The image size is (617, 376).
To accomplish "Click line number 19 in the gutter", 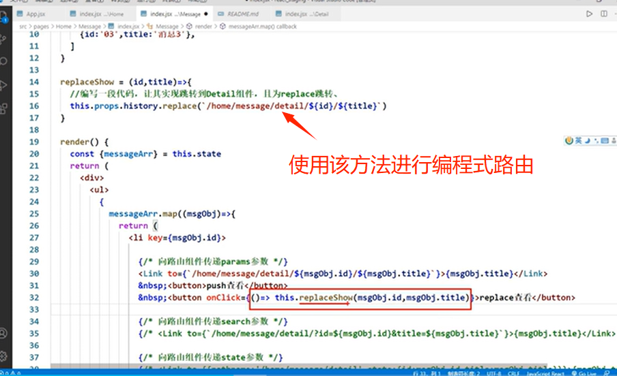I will pyautogui.click(x=34, y=142).
